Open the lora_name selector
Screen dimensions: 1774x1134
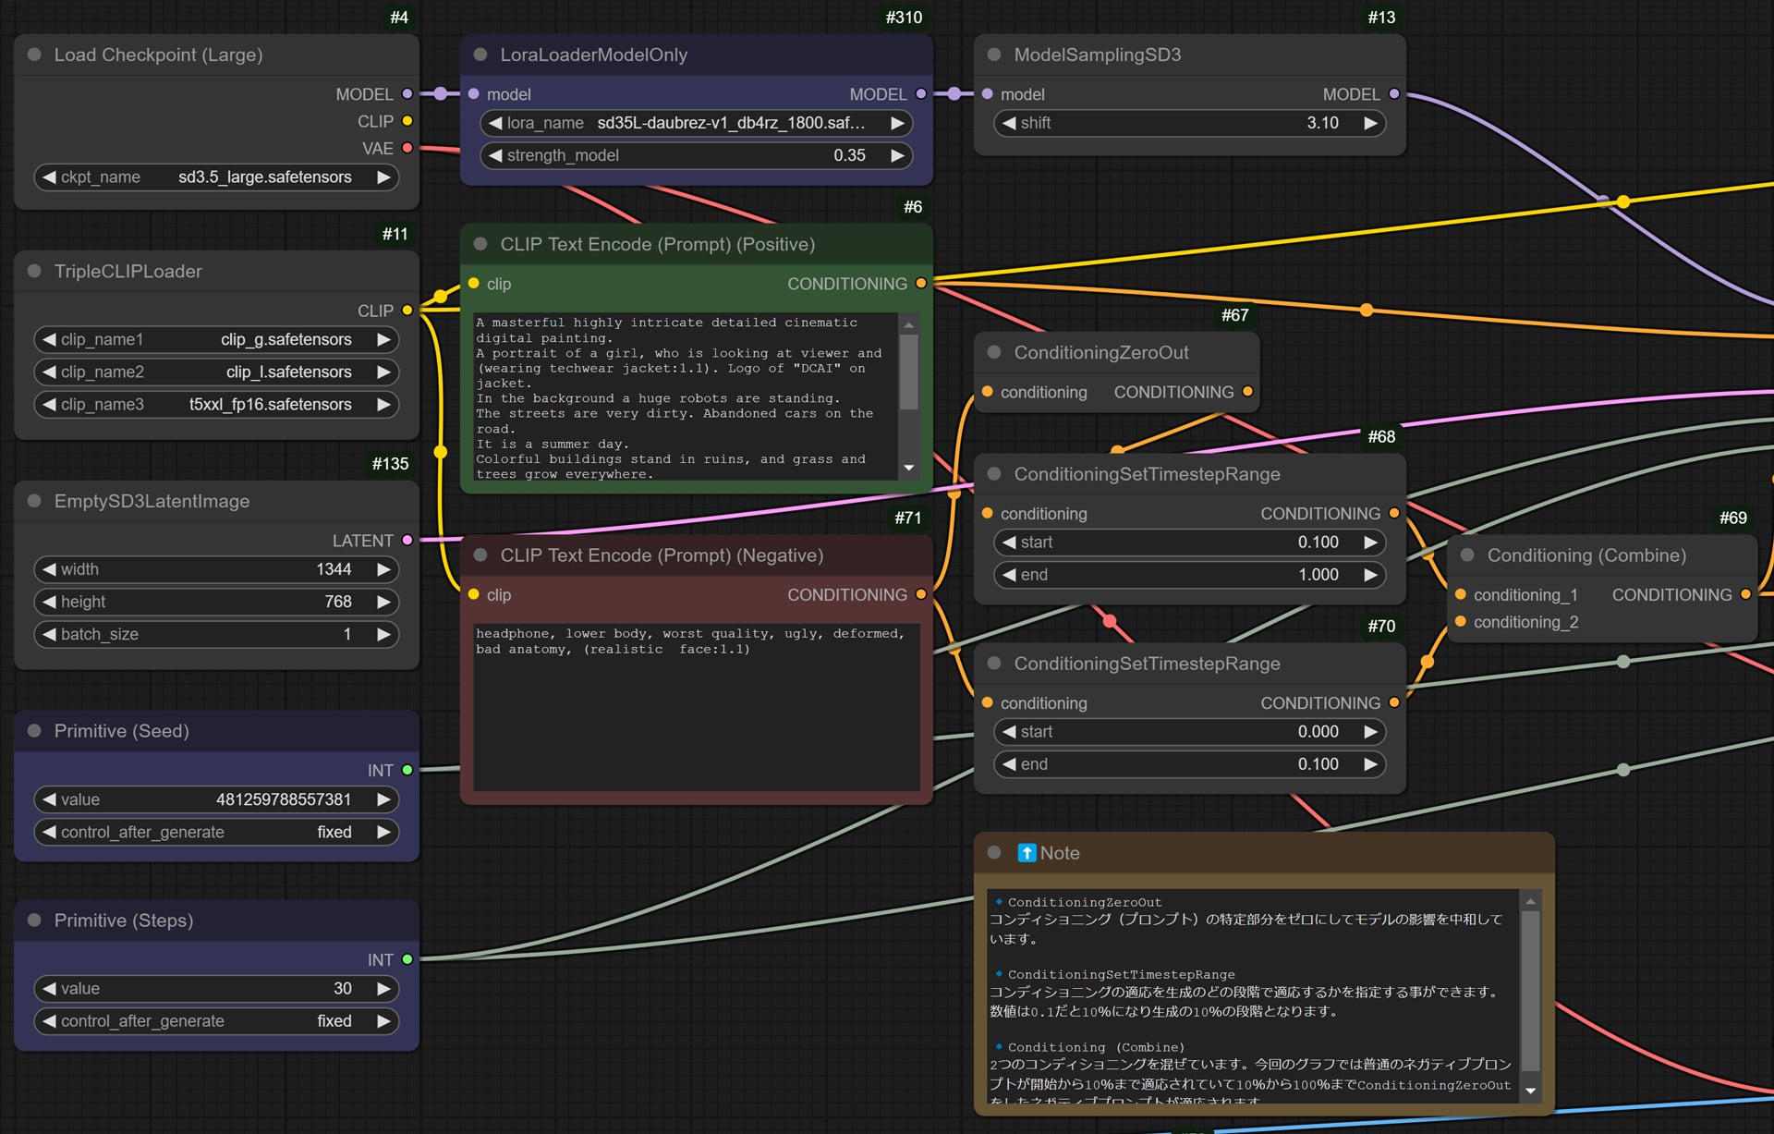pyautogui.click(x=697, y=123)
